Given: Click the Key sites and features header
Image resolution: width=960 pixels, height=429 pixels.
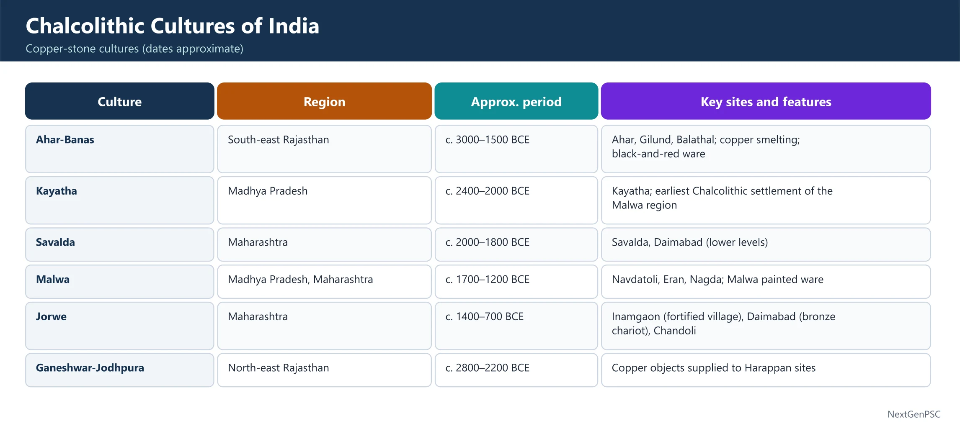Looking at the screenshot, I should 766,101.
